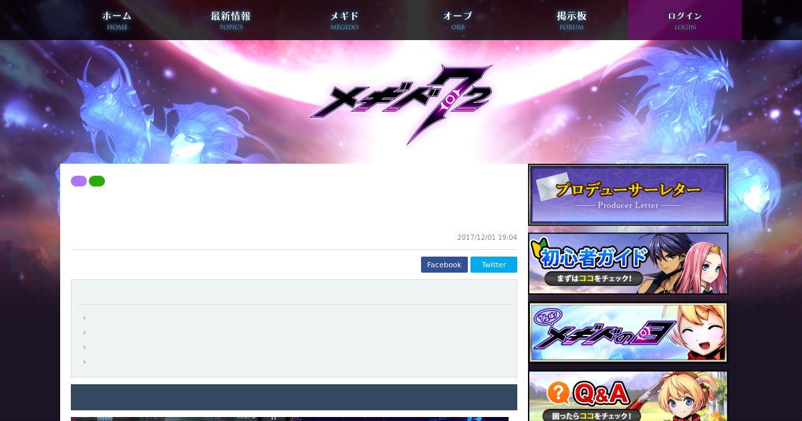Select the オーブ ORB menu item

[x=458, y=20]
